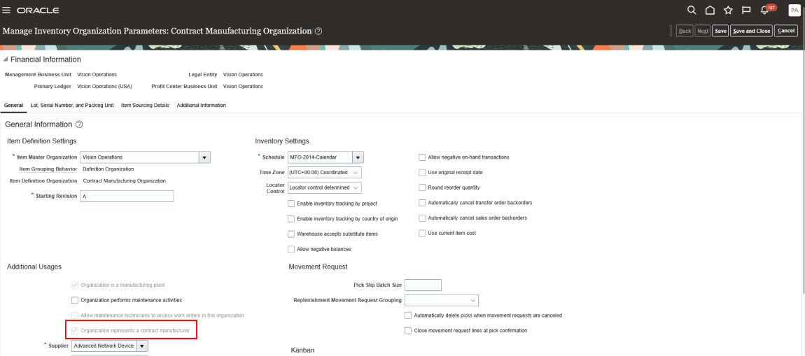Click the Back button

685,31
